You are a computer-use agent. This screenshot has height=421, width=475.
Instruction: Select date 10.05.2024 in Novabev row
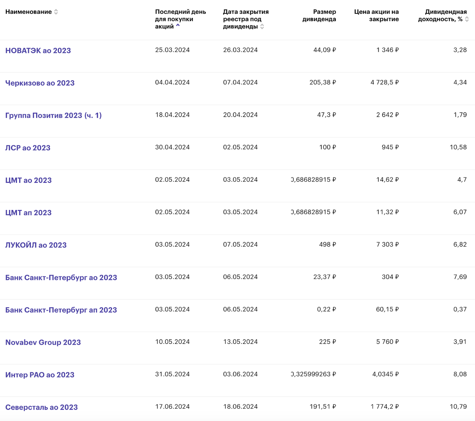pos(172,342)
